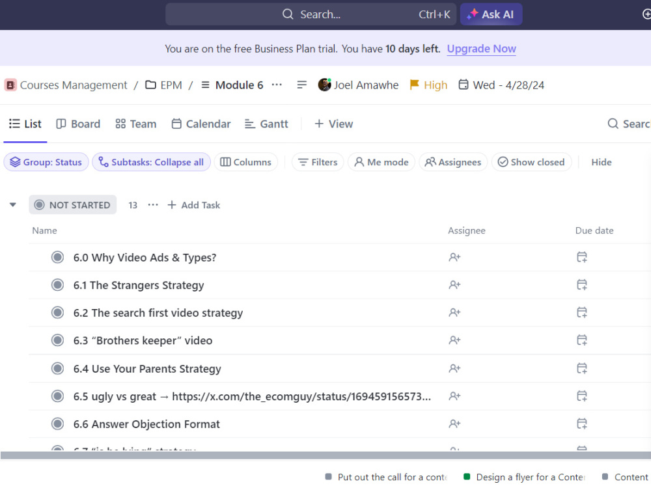This screenshot has height=488, width=651.
Task: Assign someone to task 6.4 Use Your Parents
Action: point(454,368)
